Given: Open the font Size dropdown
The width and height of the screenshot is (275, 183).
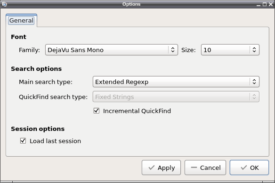Looking at the screenshot, I should click(230, 50).
